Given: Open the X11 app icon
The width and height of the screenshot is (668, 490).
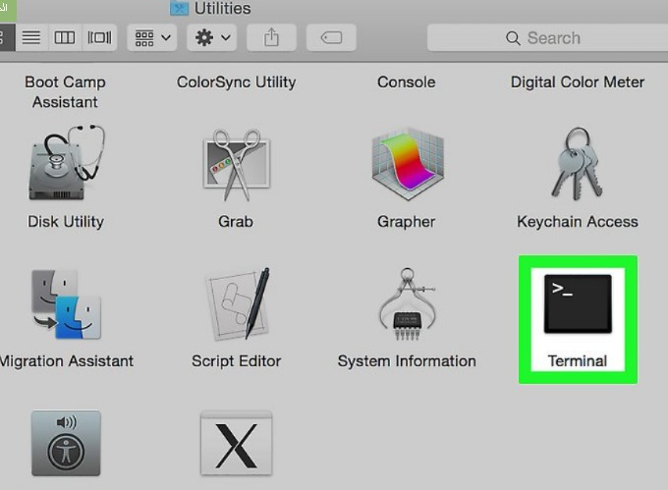Looking at the screenshot, I should click(237, 443).
